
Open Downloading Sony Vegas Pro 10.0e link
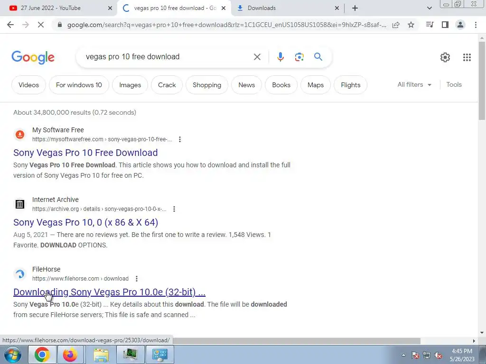(x=110, y=292)
